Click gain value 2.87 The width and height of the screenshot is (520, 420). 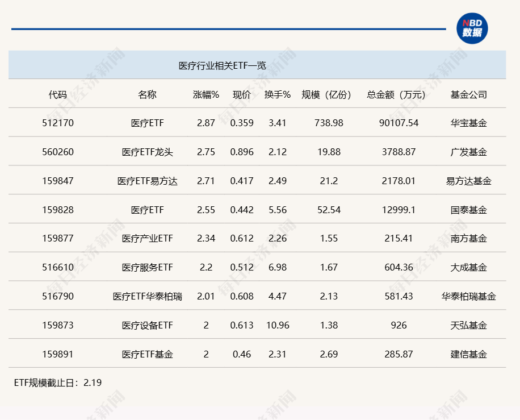206,123
